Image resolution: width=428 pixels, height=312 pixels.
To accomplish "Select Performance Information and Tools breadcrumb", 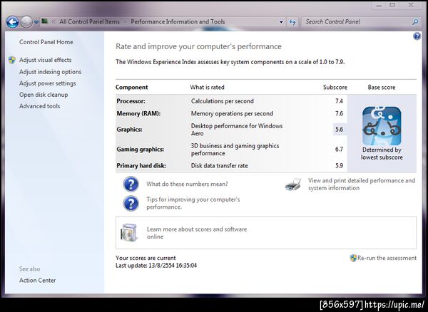I will [x=178, y=22].
